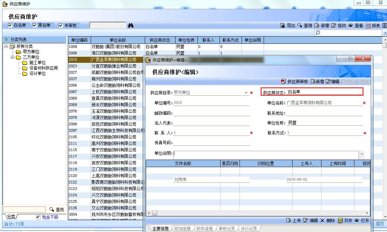This screenshot has width=387, height=232.
Task: Open the 审核记录 tab
Action: coord(227,229)
